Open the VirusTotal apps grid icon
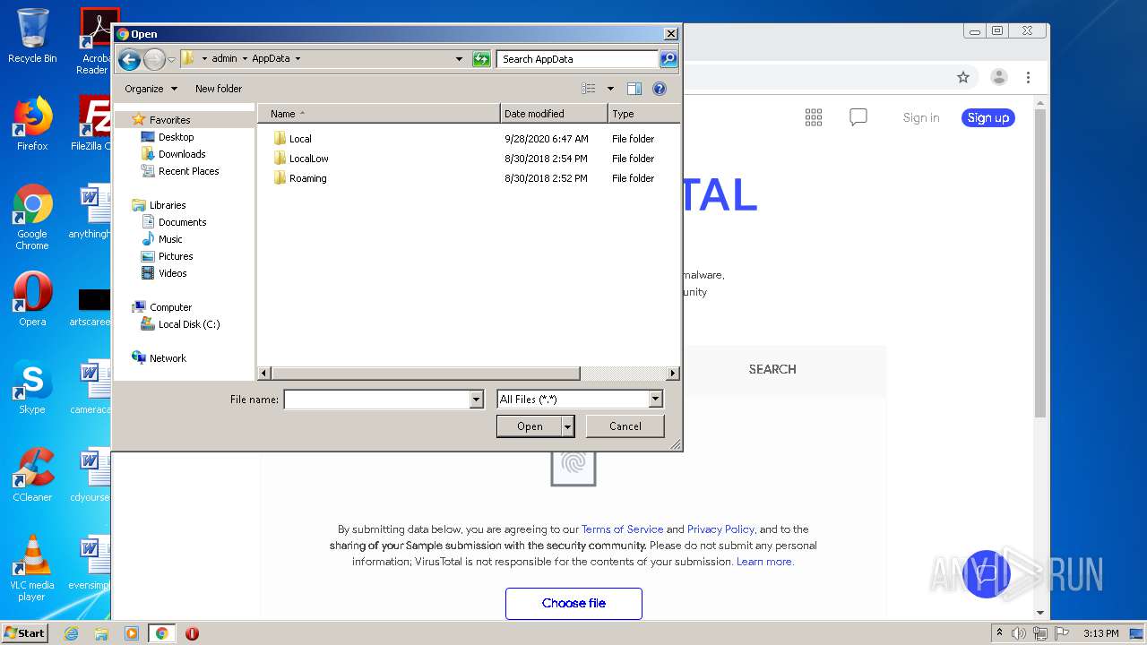 pyautogui.click(x=814, y=117)
